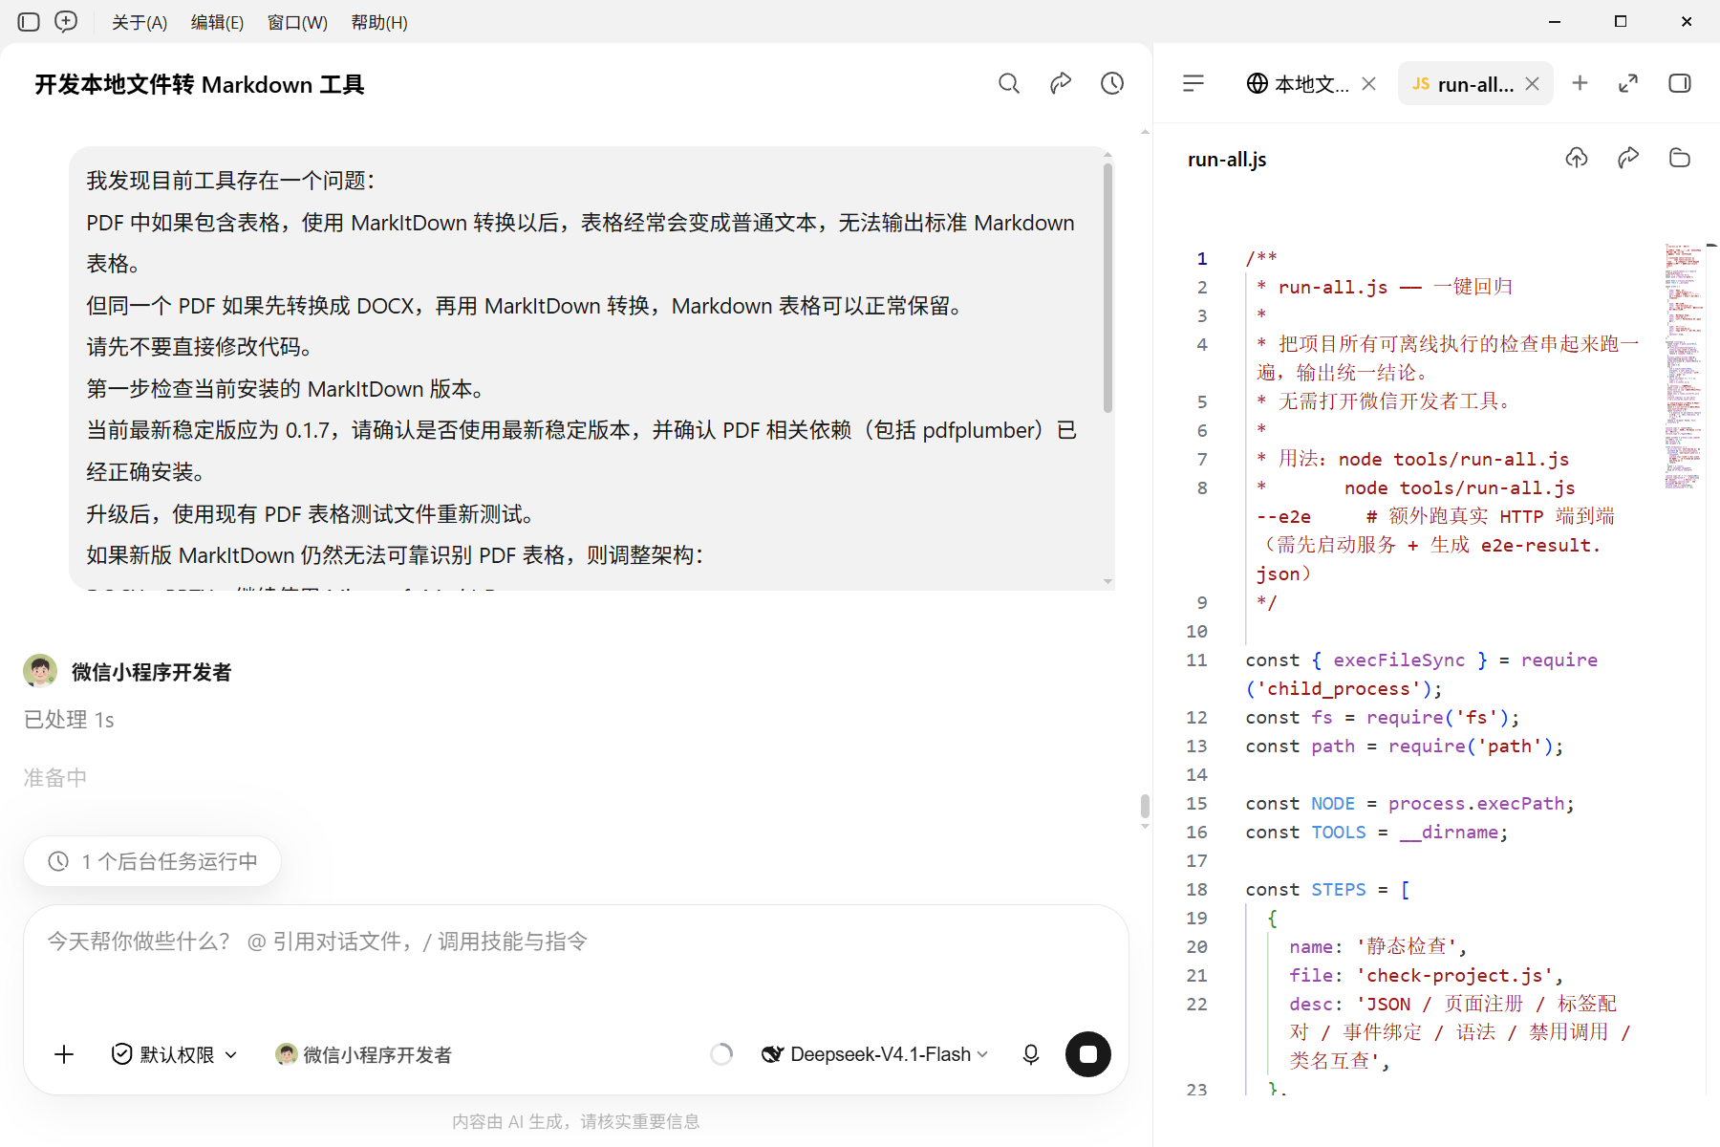Screen dimensions: 1720x1147
Task: Click line number 18 in editor
Action: click(x=1197, y=890)
